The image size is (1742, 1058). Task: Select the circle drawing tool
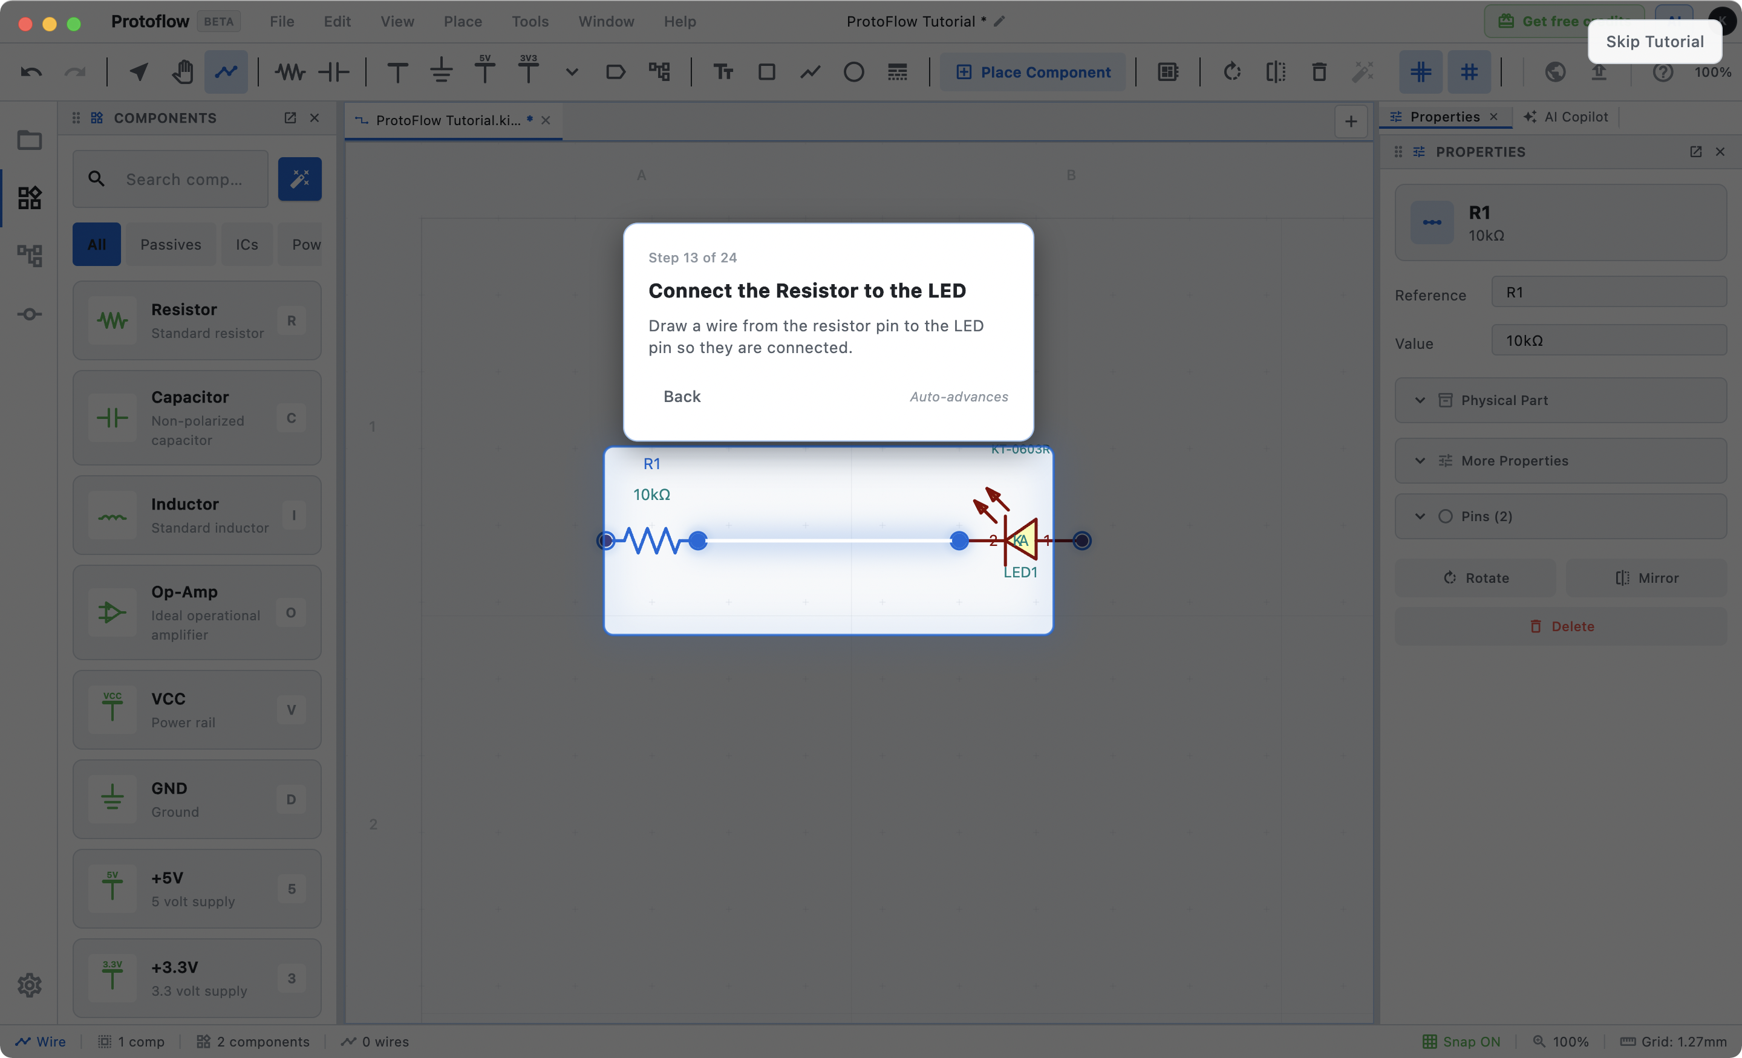click(854, 72)
